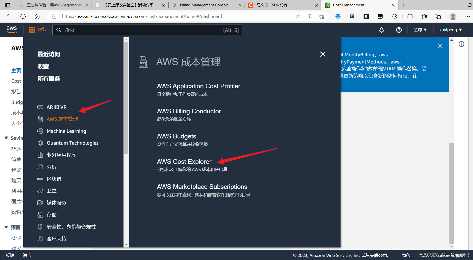Click scroll down arrow of services list
This screenshot has width=473, height=260.
pos(126,245)
